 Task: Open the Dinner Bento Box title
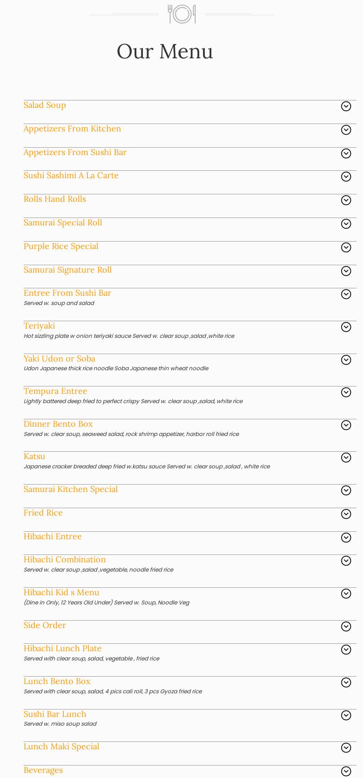coord(58,424)
